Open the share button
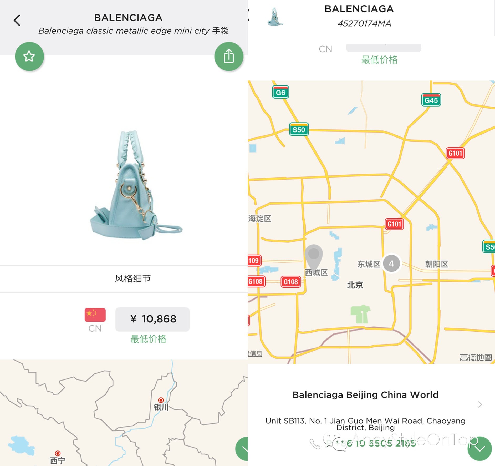 coord(229,56)
